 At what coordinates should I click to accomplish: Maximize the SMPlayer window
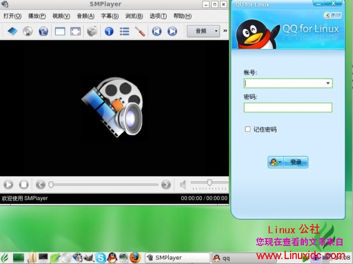pyautogui.click(x=215, y=4)
